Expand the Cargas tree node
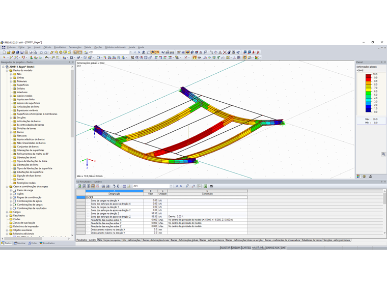The height and width of the screenshot is (290, 387). click(x=7, y=212)
